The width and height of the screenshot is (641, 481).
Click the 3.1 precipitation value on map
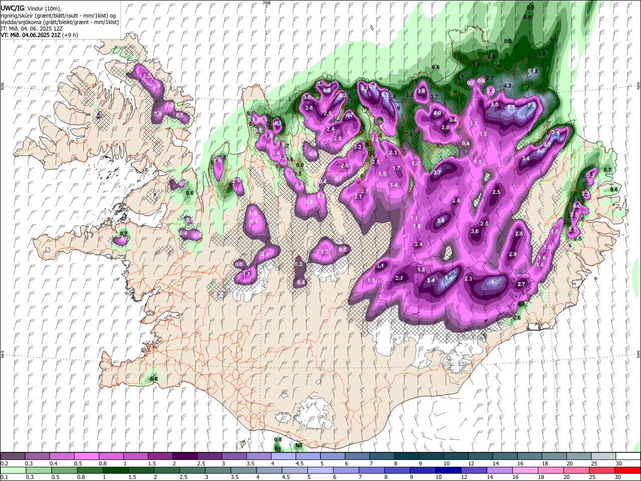coord(380,266)
